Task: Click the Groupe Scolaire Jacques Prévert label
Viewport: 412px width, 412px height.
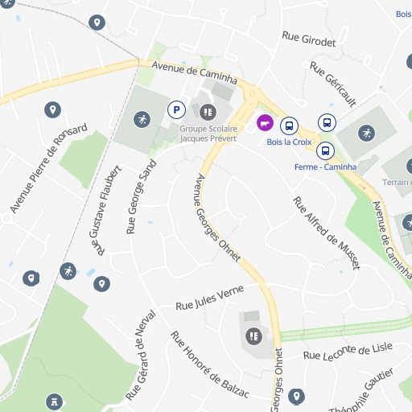Action: tap(208, 134)
